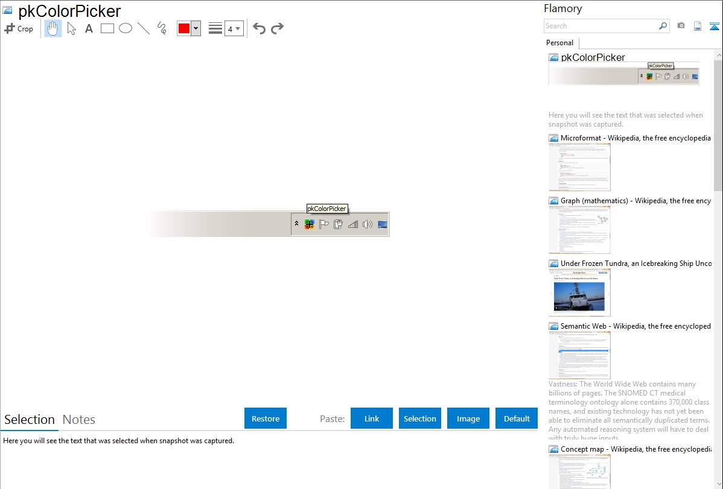Select the rectangle shape tool
Viewport: 723px width, 489px height.
[107, 28]
